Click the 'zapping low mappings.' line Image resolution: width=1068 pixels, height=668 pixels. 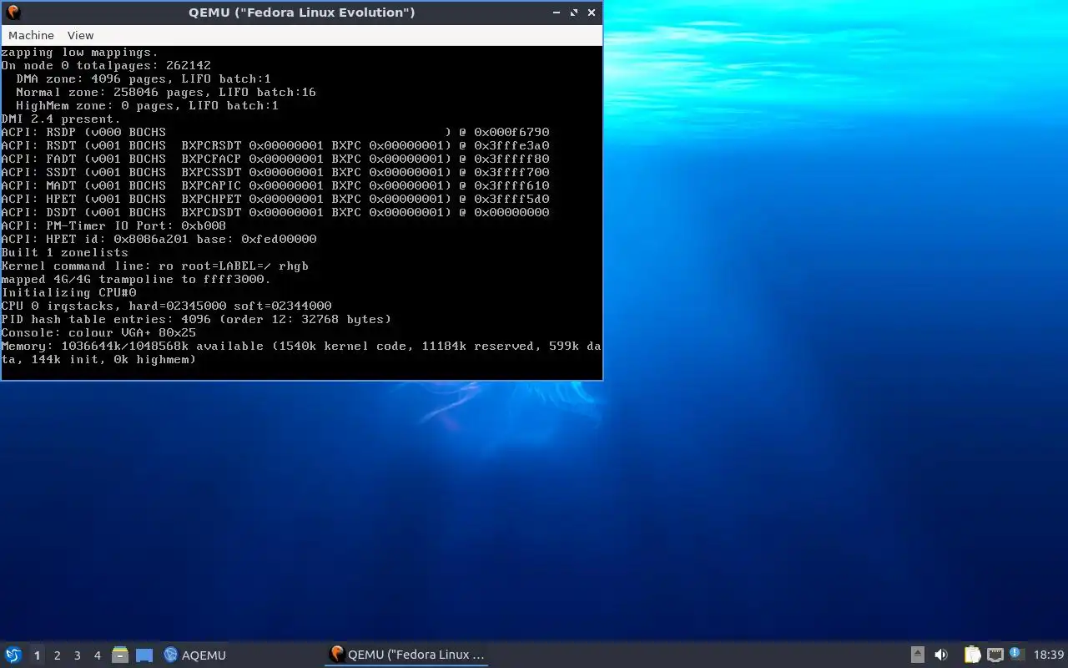[79, 52]
